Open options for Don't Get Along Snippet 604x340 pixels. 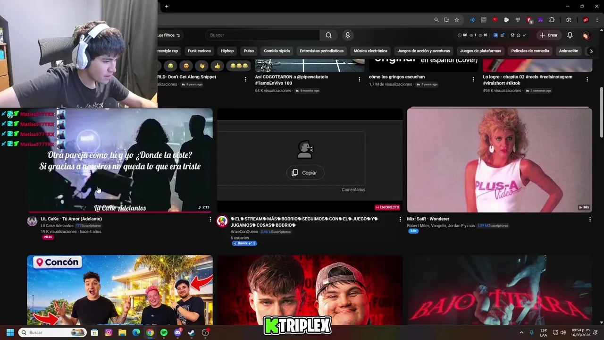click(245, 79)
